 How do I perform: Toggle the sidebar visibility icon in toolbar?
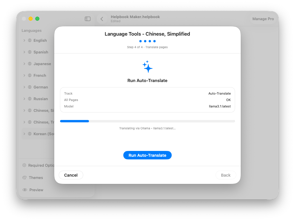[87, 19]
